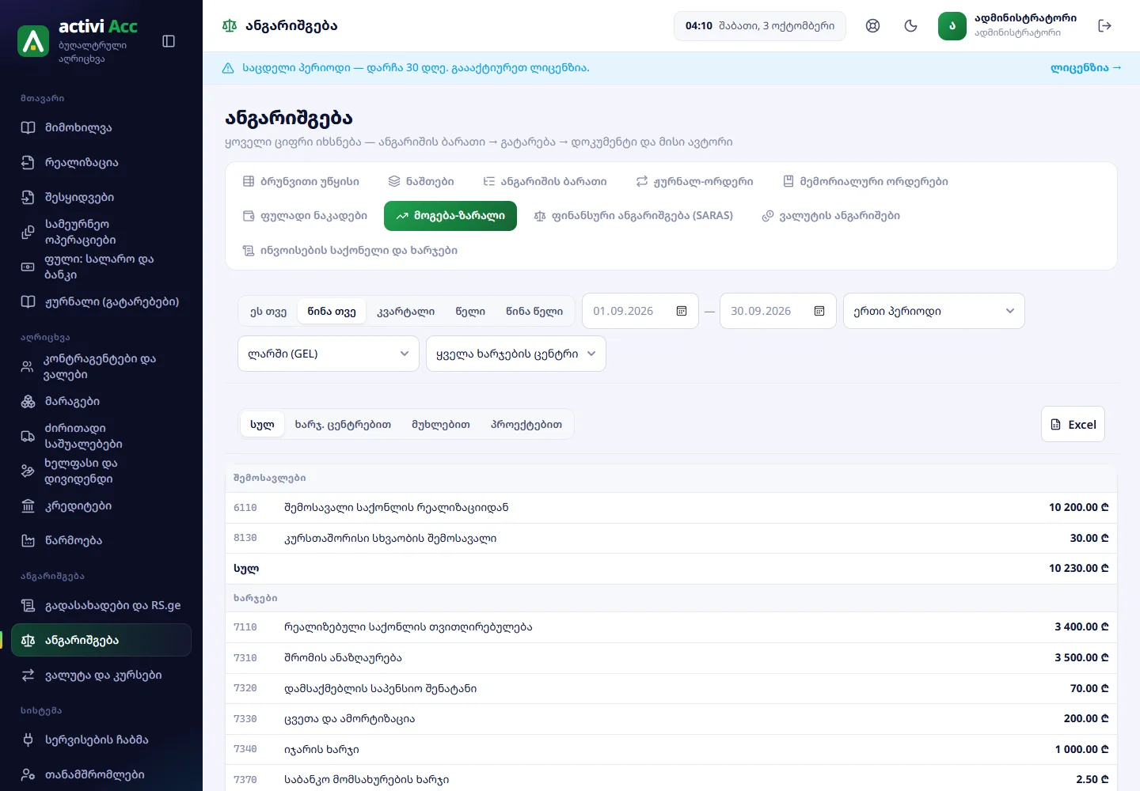This screenshot has width=1140, height=791.
Task: Click the start date field 01.09.2026
Action: coord(640,311)
